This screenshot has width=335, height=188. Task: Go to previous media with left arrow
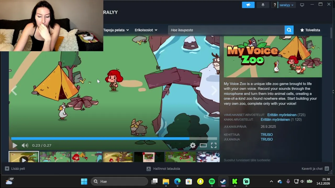[14, 91]
